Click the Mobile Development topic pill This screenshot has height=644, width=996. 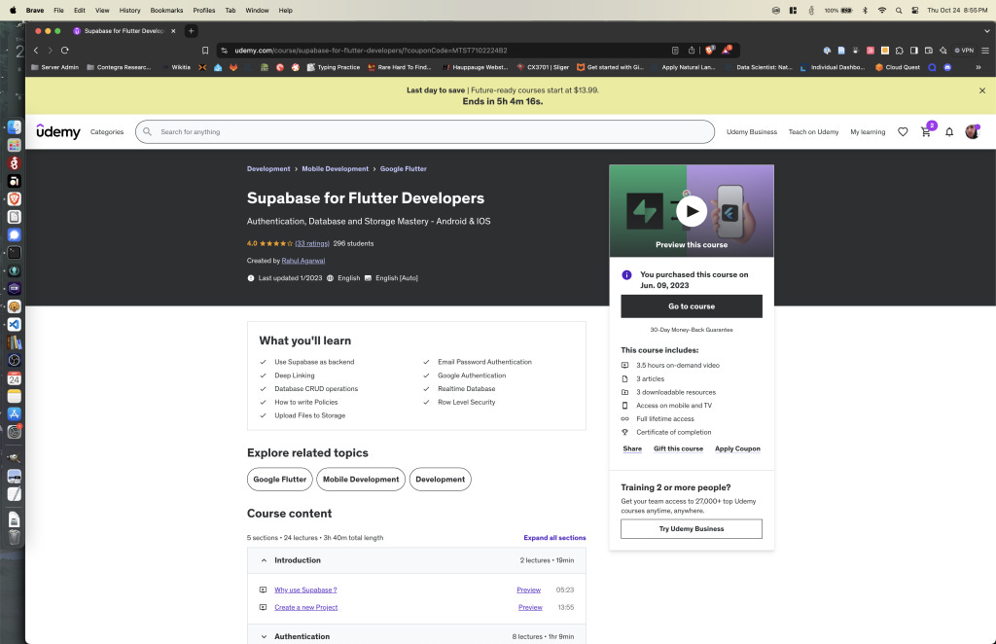pos(361,479)
